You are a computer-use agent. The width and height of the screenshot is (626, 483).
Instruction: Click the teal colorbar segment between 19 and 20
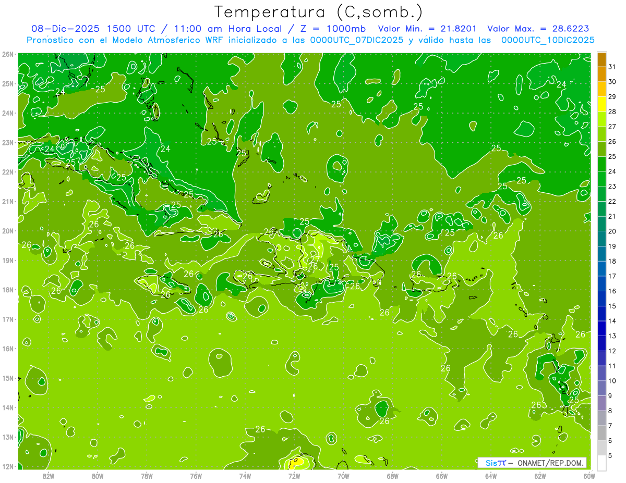pyautogui.click(x=601, y=239)
